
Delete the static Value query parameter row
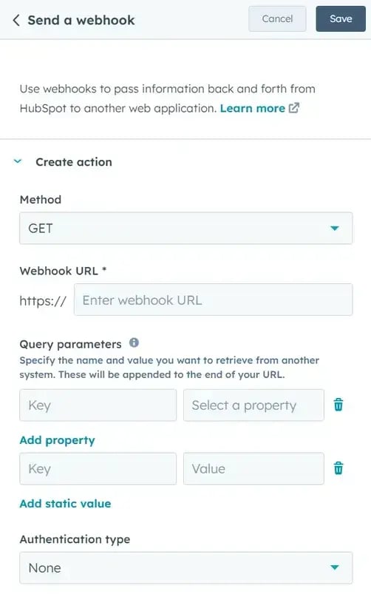point(338,468)
